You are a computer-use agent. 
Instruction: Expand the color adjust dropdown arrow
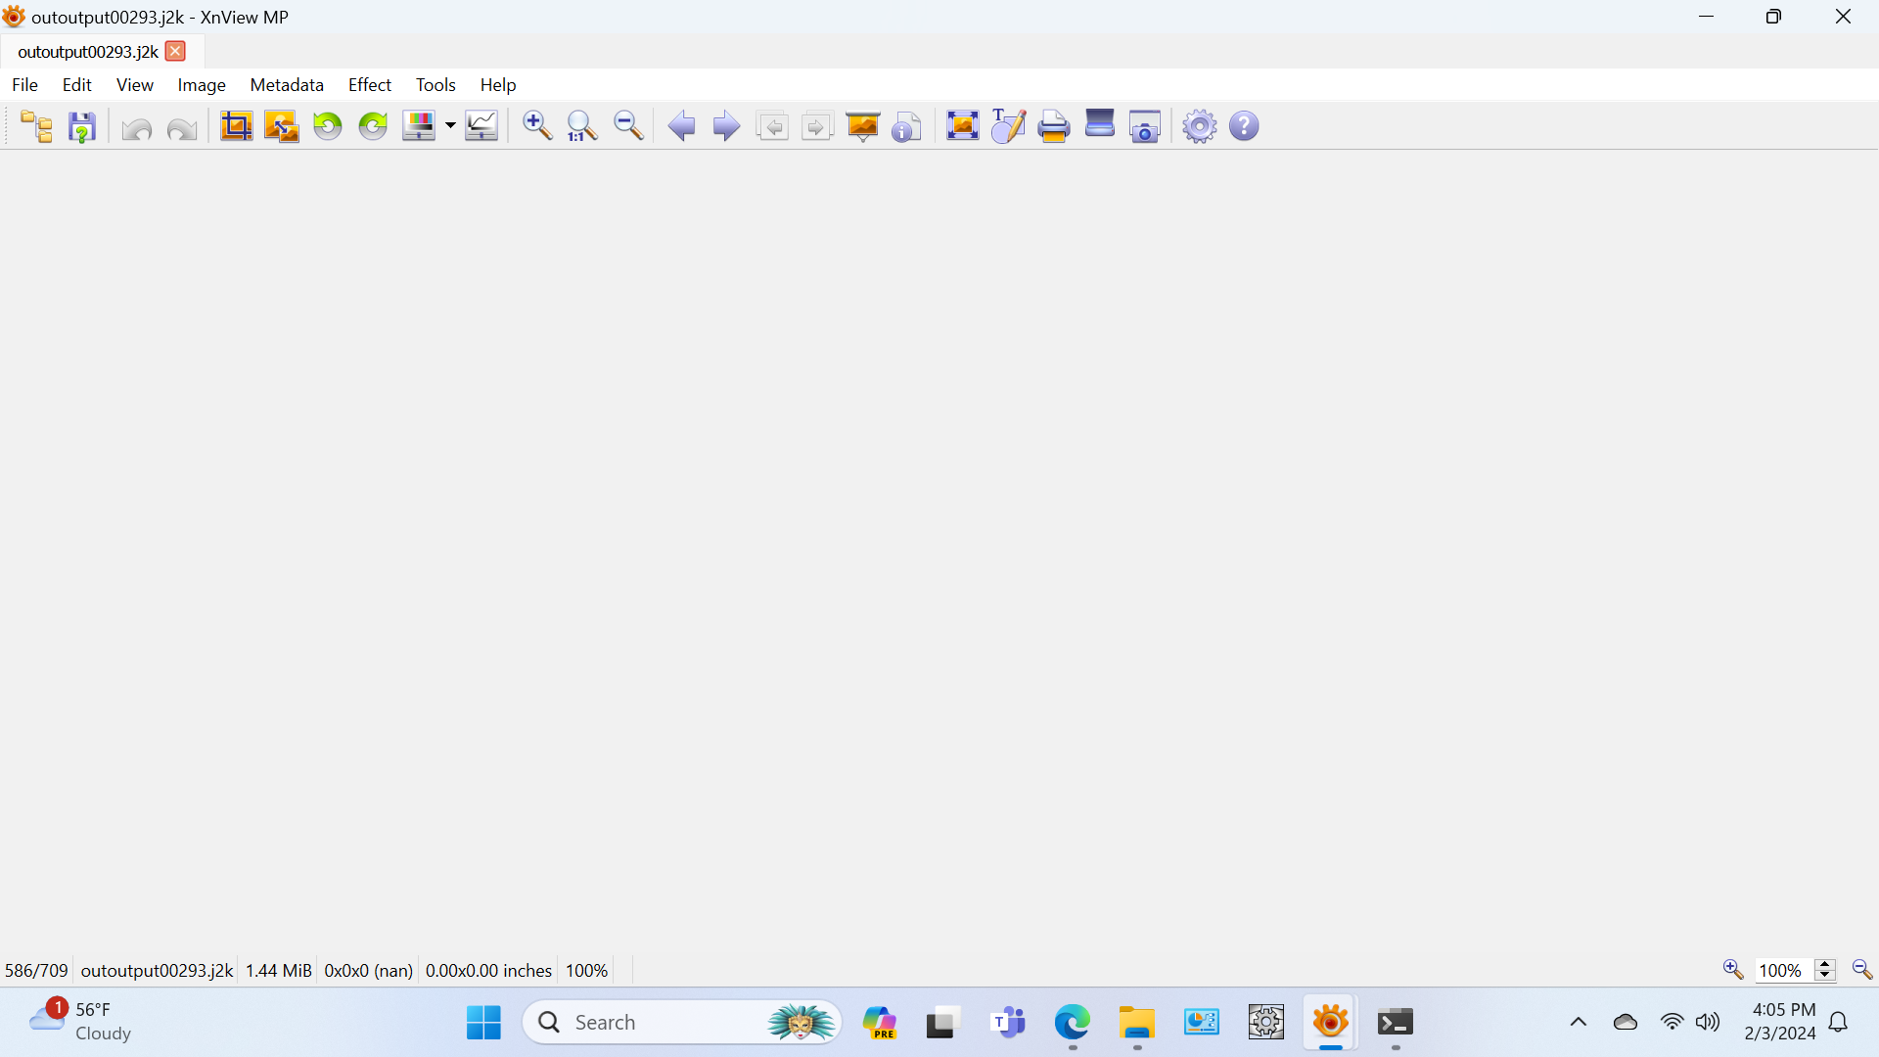click(450, 126)
